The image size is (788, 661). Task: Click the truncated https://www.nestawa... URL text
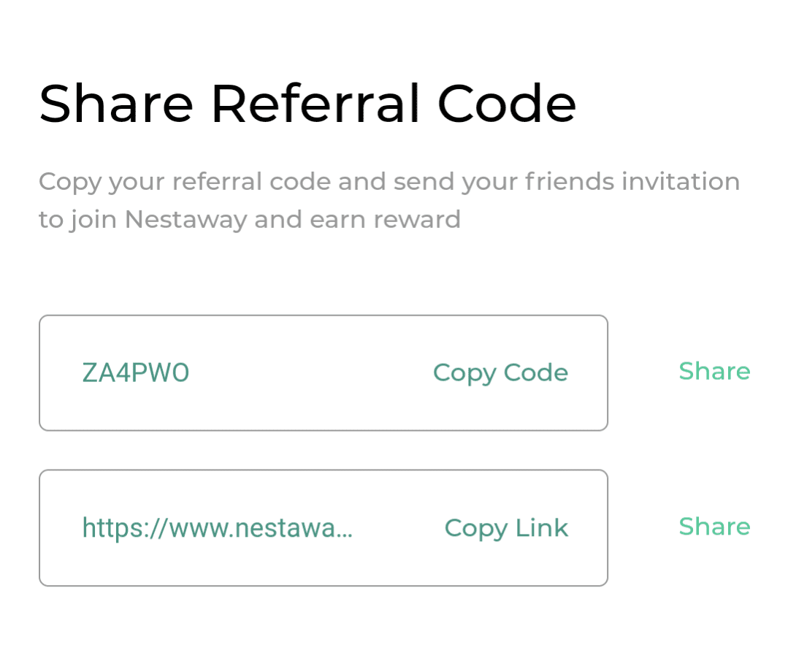point(217,527)
